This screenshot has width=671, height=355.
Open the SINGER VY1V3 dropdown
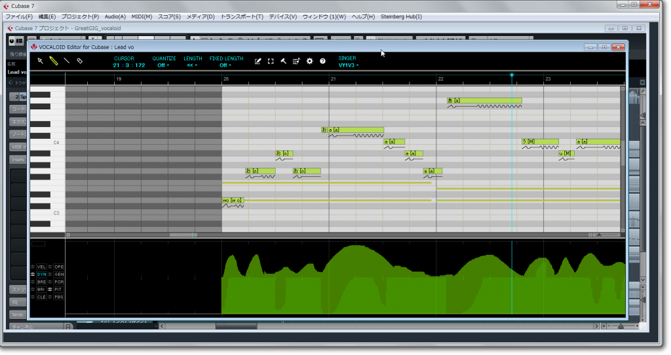[x=349, y=65]
